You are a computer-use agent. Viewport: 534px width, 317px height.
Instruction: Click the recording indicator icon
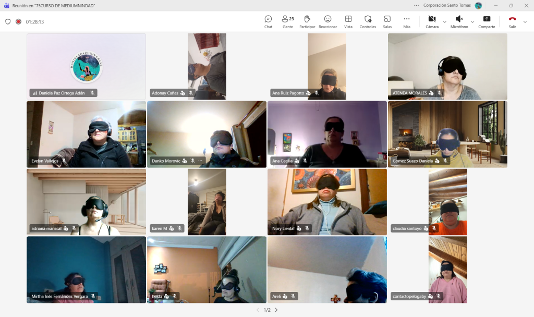pos(18,21)
